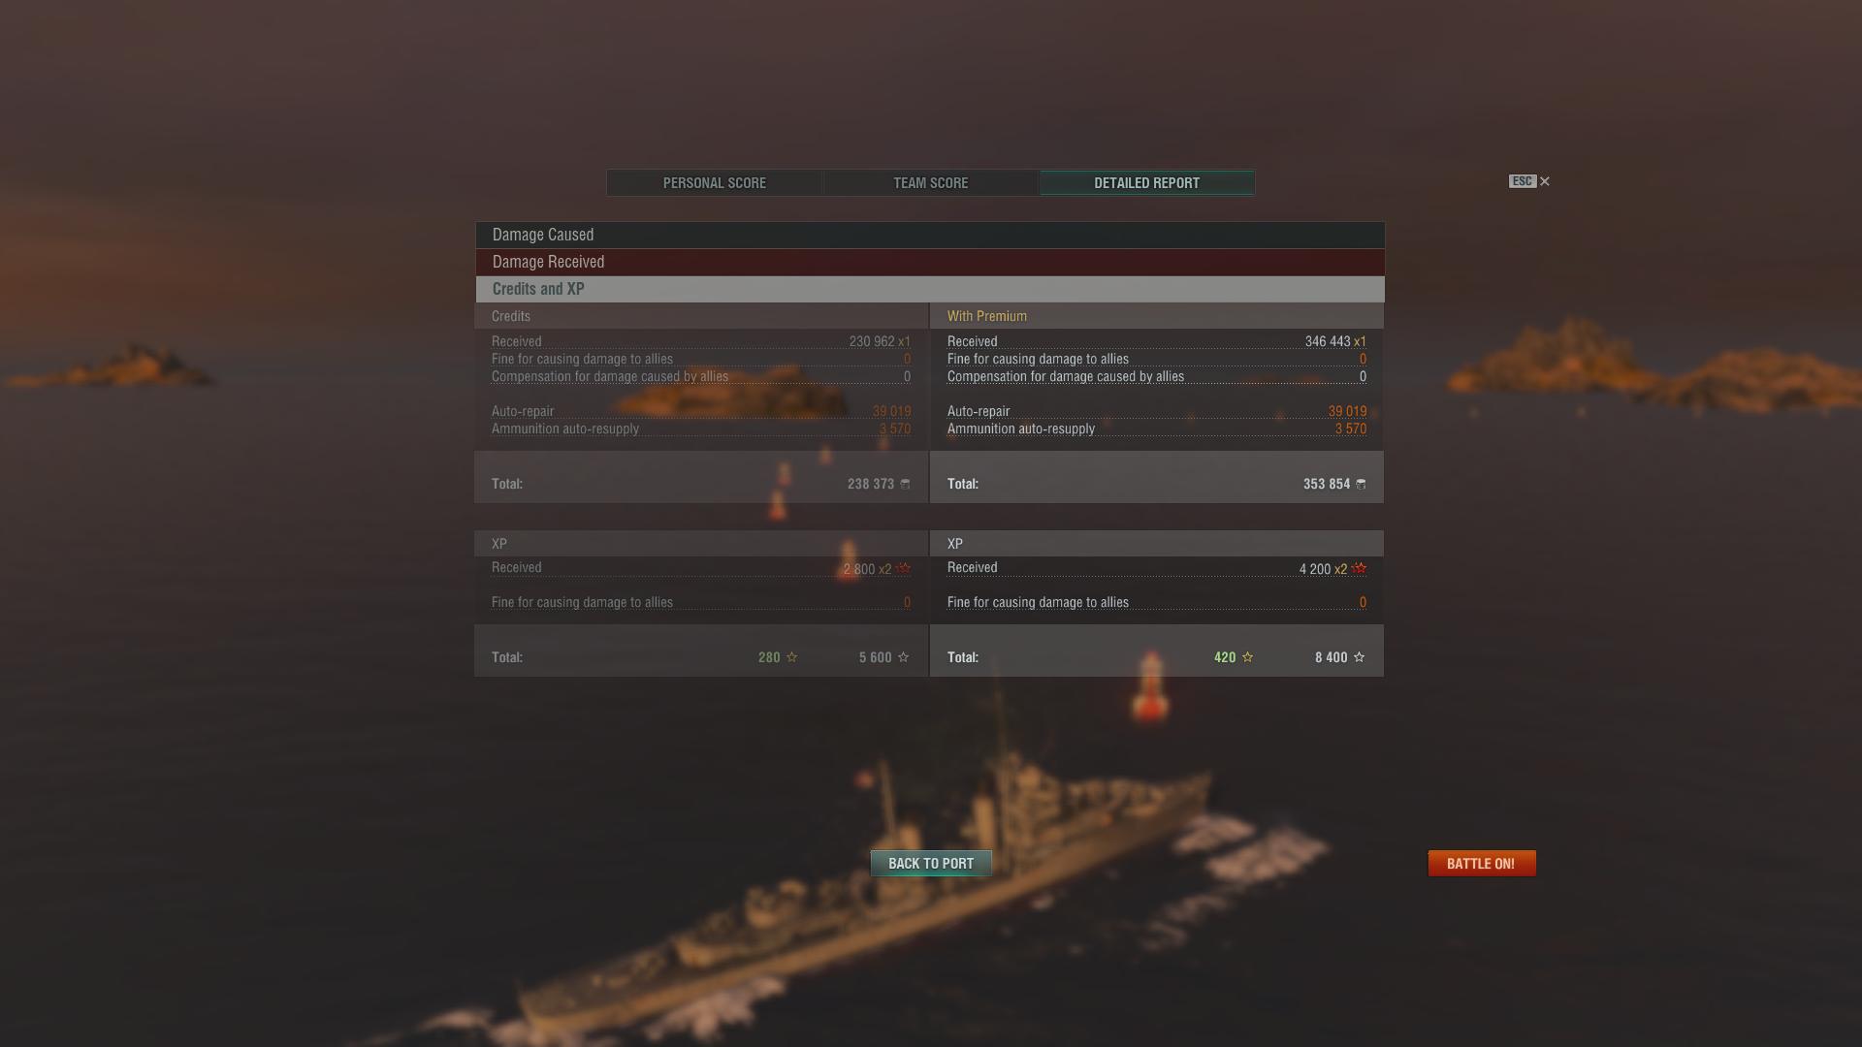This screenshot has width=1862, height=1047.
Task: Switch to the Personal Score tab
Action: coord(715,183)
